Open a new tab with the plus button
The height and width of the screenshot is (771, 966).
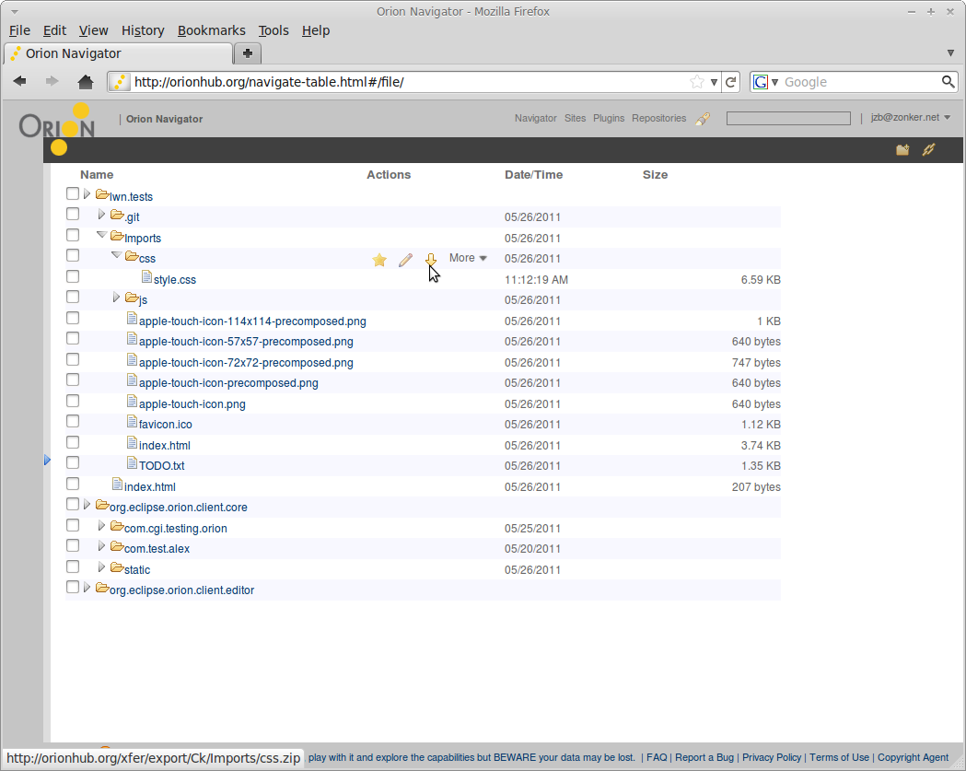coord(248,53)
